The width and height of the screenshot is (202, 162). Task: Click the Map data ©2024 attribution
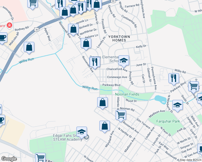[x=191, y=160]
